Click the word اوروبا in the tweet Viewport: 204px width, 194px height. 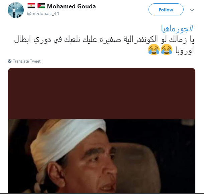pyautogui.click(x=185, y=50)
